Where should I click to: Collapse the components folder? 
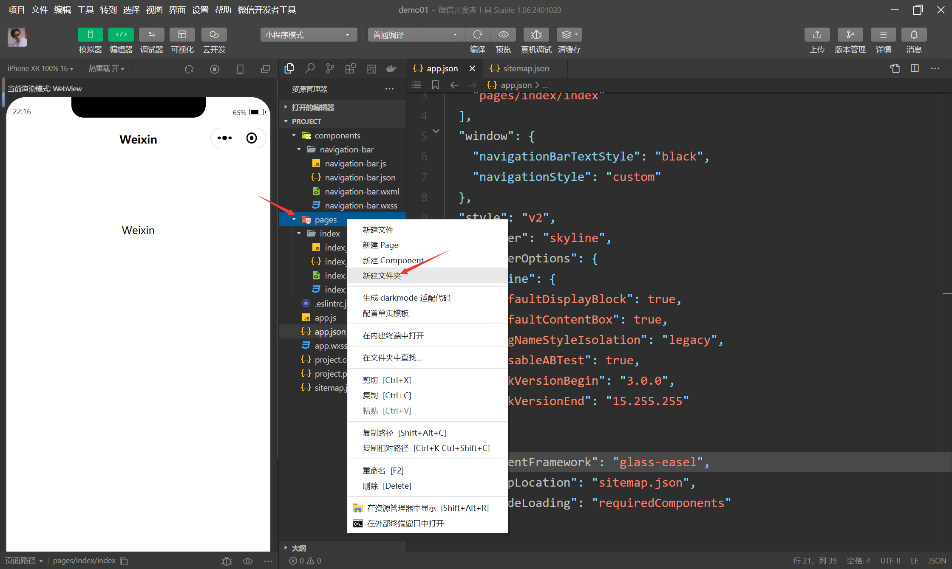294,135
